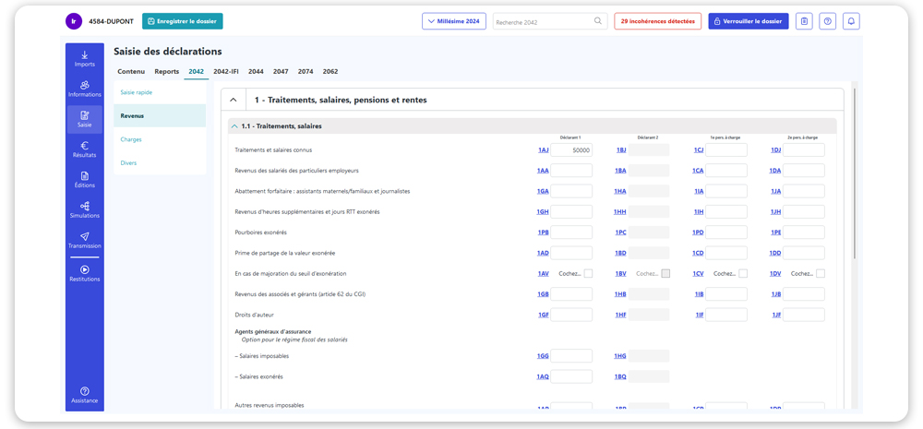Switch to the Contenu tab

(131, 72)
